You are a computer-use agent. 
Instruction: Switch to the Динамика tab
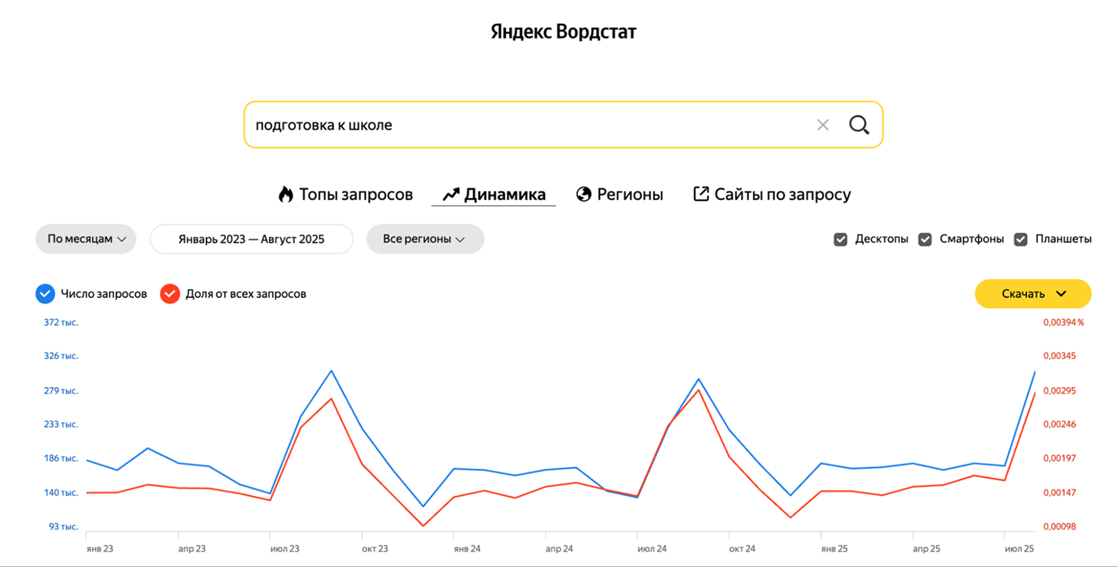pos(494,195)
